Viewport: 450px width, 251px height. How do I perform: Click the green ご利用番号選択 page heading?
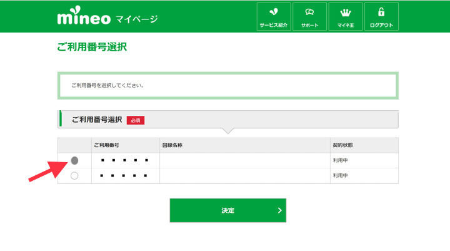click(x=92, y=48)
